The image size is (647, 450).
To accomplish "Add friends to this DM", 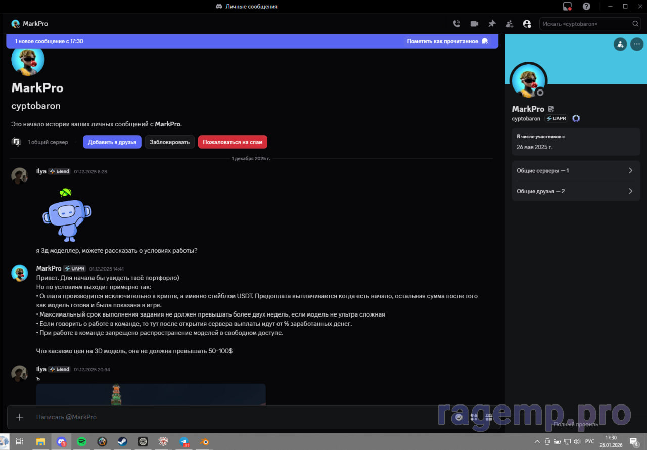I will pos(510,24).
